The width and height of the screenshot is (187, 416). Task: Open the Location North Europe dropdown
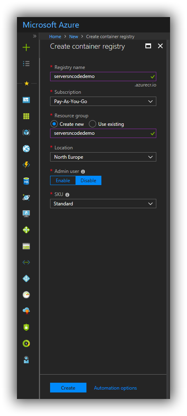pyautogui.click(x=103, y=157)
